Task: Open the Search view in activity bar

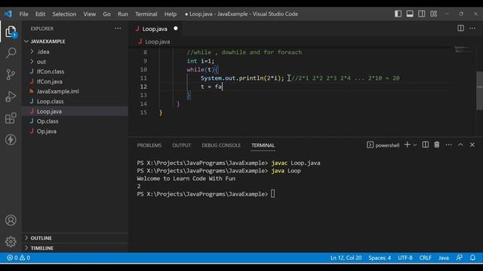Action: tap(11, 53)
